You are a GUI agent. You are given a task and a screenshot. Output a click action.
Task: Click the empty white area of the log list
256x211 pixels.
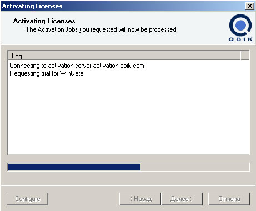pos(128,115)
